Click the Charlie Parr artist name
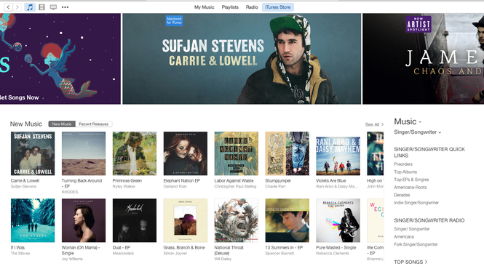 tap(275, 186)
